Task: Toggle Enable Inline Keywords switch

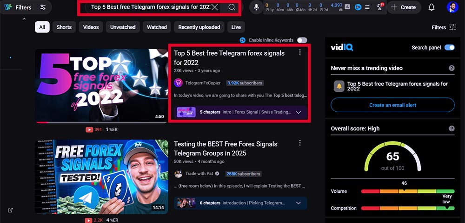Action: [x=302, y=40]
